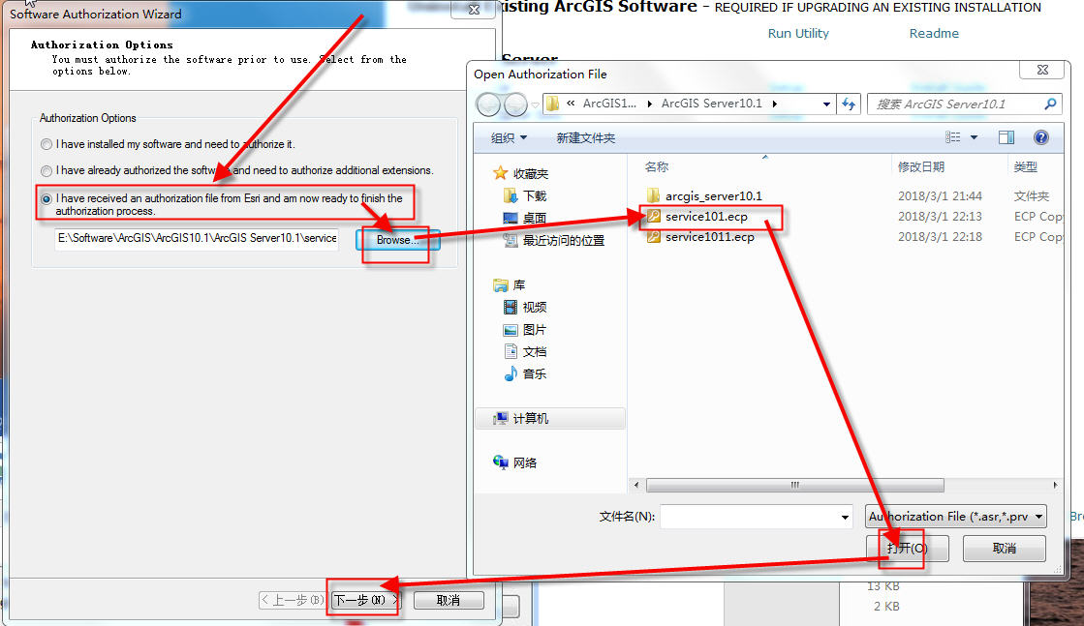Toggle the preview pane icon
This screenshot has height=626, width=1084.
(1006, 137)
